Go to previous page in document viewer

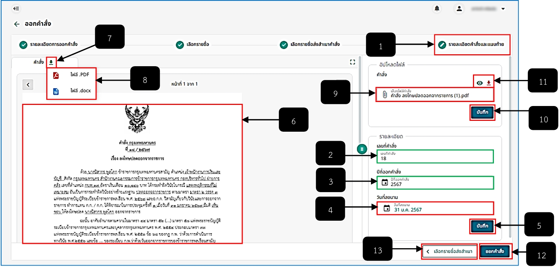click(28, 85)
